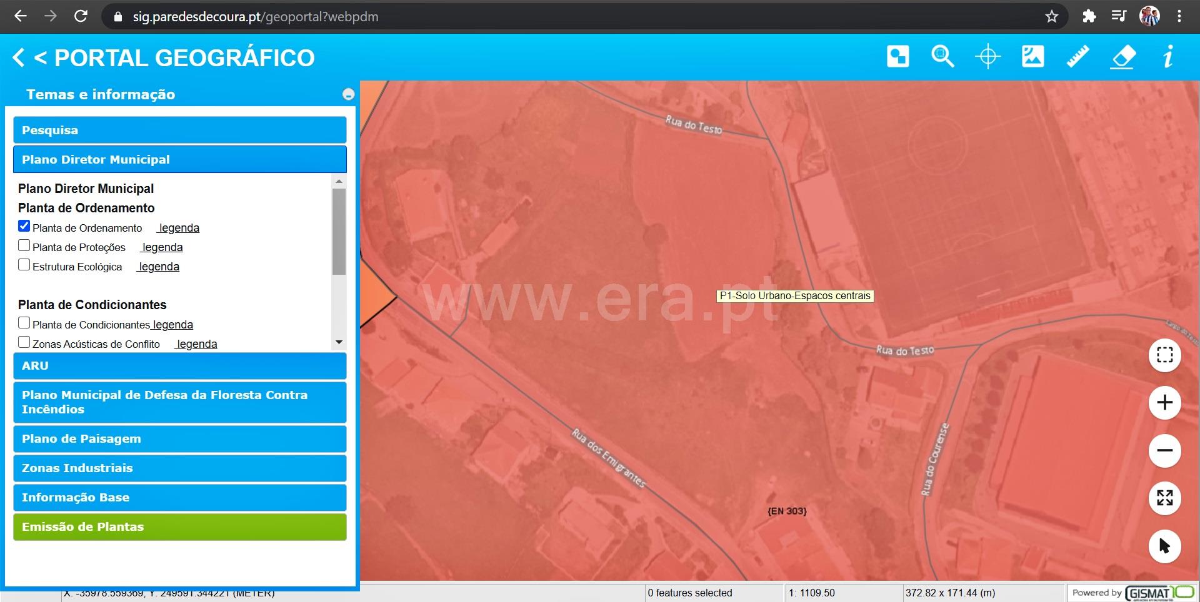Click the Rua dos Emigrantes street label

[609, 457]
